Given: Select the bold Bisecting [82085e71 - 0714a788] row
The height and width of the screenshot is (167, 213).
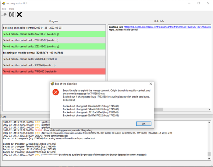Looking at the screenshot, I should point(54,53).
